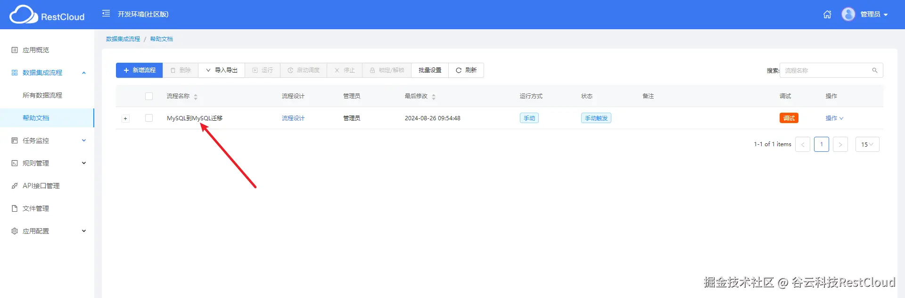
Task: Click the RestCloud logo
Action: (47, 15)
